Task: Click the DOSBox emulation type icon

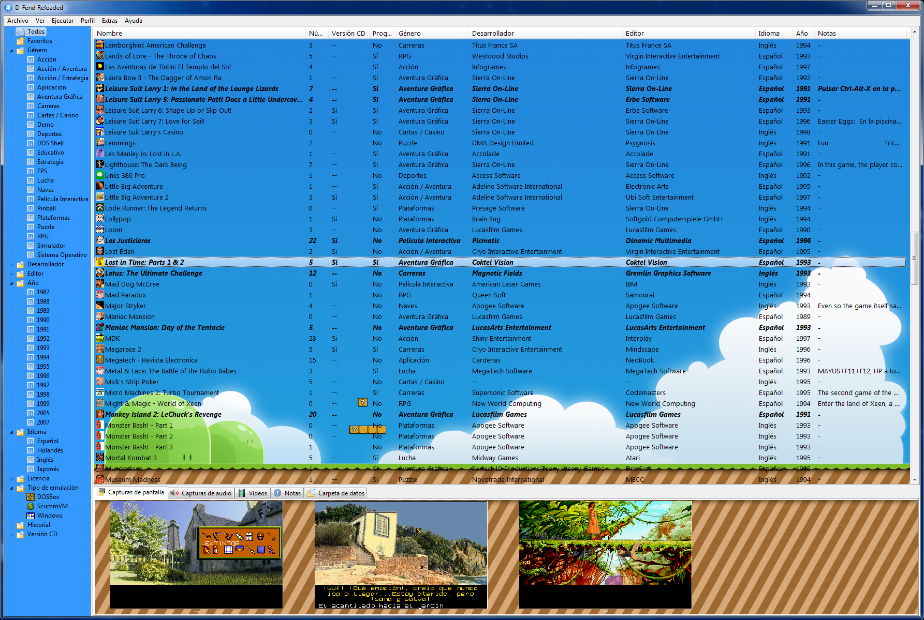Action: [31, 497]
